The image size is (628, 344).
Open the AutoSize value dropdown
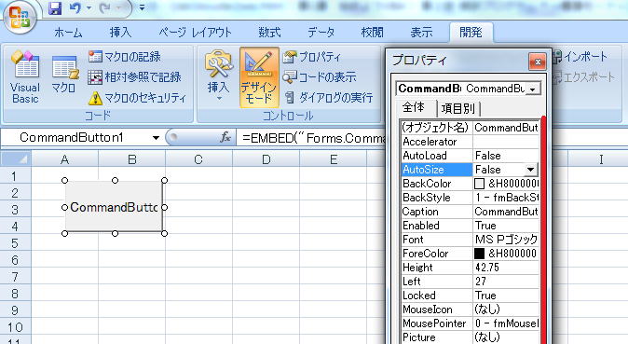pos(530,170)
